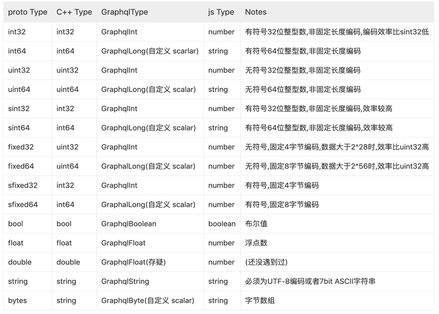Select the 浮点数 notes cell
This screenshot has height=314, width=439.
337,243
